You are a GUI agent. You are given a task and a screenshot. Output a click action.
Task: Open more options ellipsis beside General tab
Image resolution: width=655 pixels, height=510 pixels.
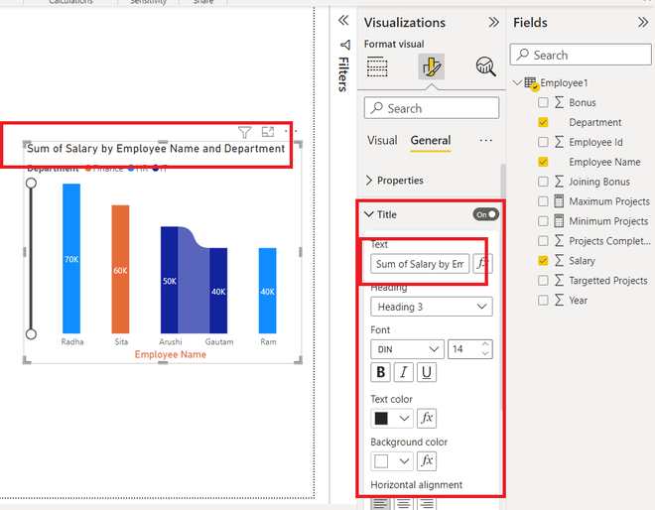coord(486,140)
